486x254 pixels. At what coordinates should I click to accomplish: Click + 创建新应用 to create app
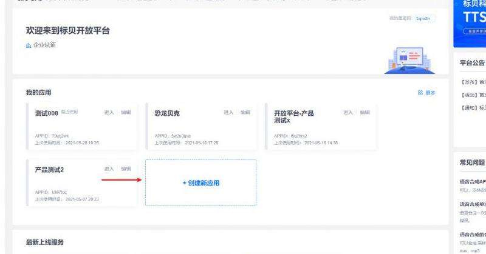pyautogui.click(x=201, y=183)
